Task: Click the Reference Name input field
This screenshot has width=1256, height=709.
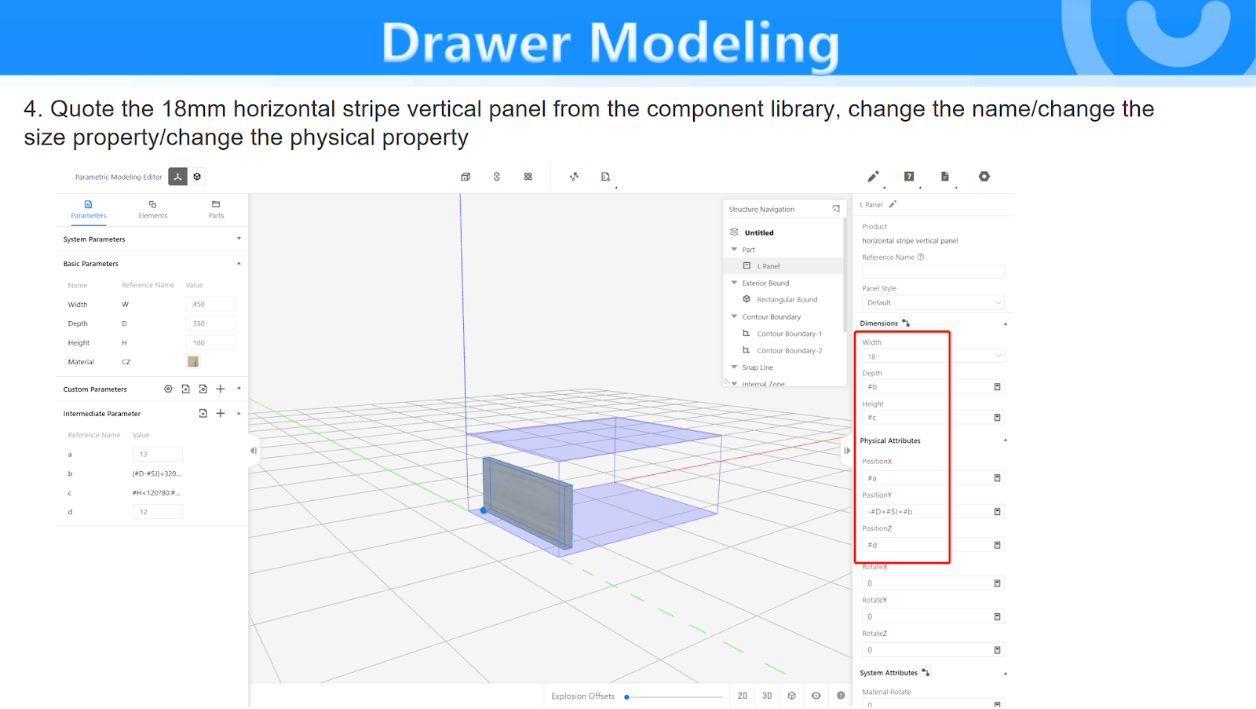Action: 933,272
